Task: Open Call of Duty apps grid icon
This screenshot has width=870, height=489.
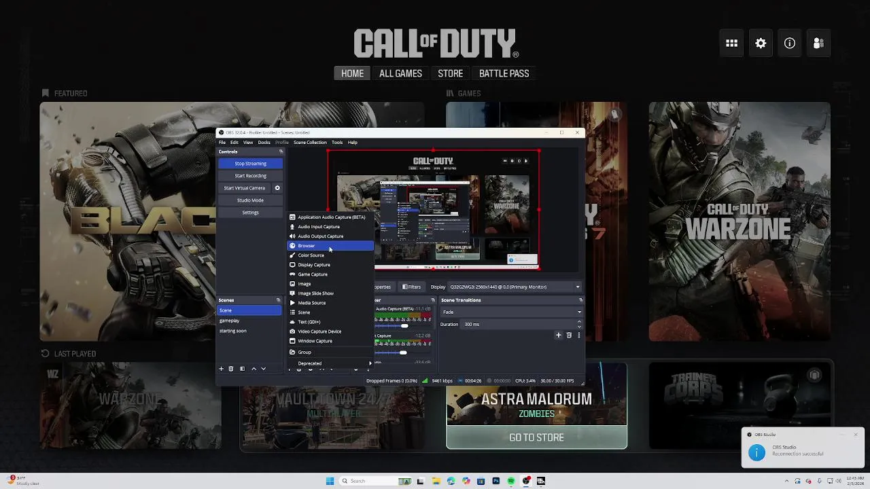Action: pos(732,43)
